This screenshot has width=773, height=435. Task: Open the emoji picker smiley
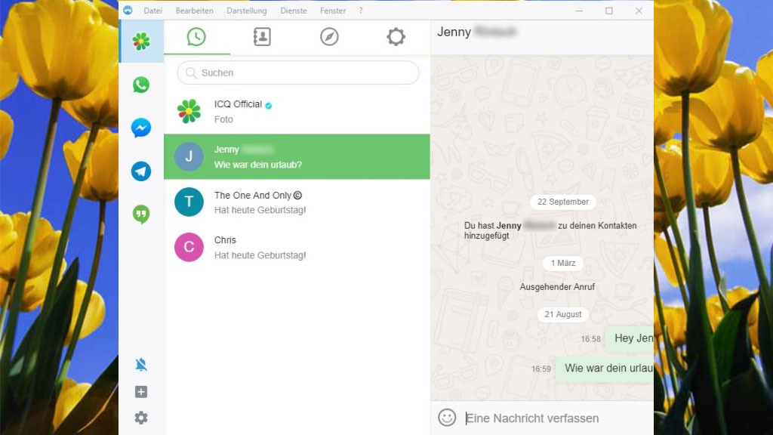447,418
